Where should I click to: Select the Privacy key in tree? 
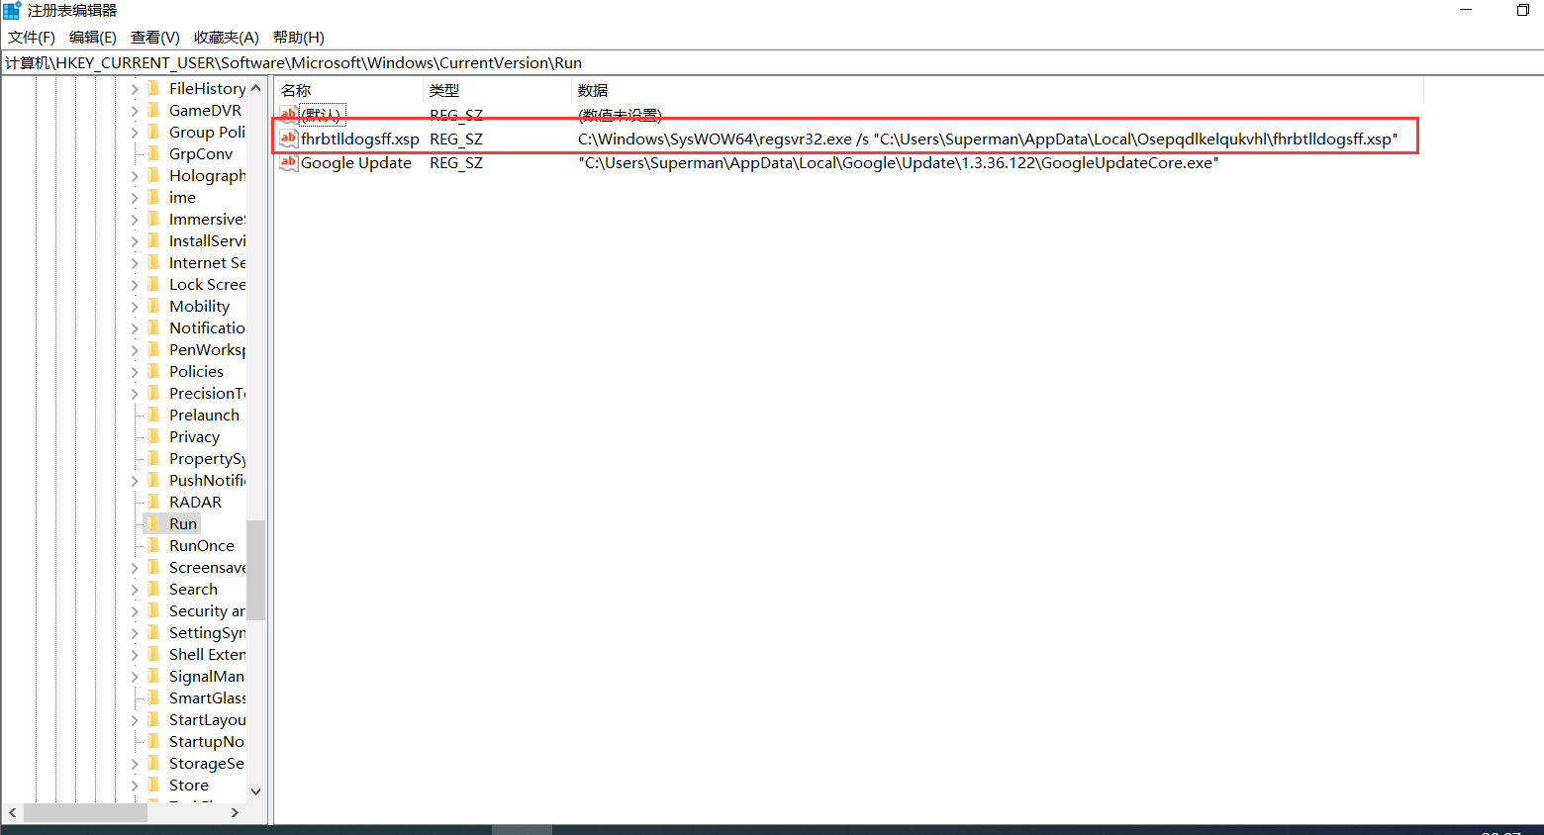pyautogui.click(x=194, y=436)
